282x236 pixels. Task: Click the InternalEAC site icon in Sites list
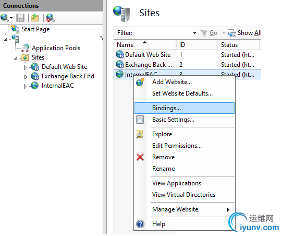[119, 74]
